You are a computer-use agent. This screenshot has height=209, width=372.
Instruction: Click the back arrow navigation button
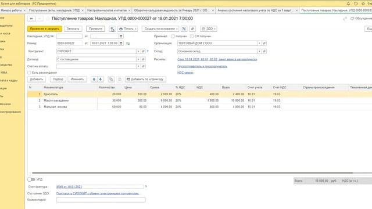[31, 19]
